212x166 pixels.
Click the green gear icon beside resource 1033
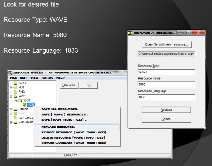click(25, 104)
